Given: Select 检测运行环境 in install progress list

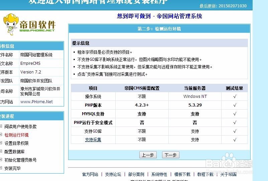Looking at the screenshot, I should (x=16, y=135).
